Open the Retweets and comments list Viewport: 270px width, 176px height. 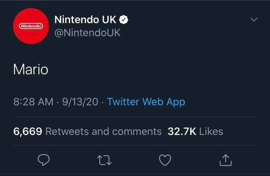pyautogui.click(x=103, y=131)
